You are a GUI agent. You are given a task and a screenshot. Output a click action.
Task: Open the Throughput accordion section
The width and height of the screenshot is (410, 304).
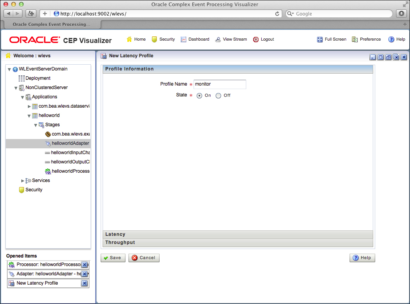237,243
